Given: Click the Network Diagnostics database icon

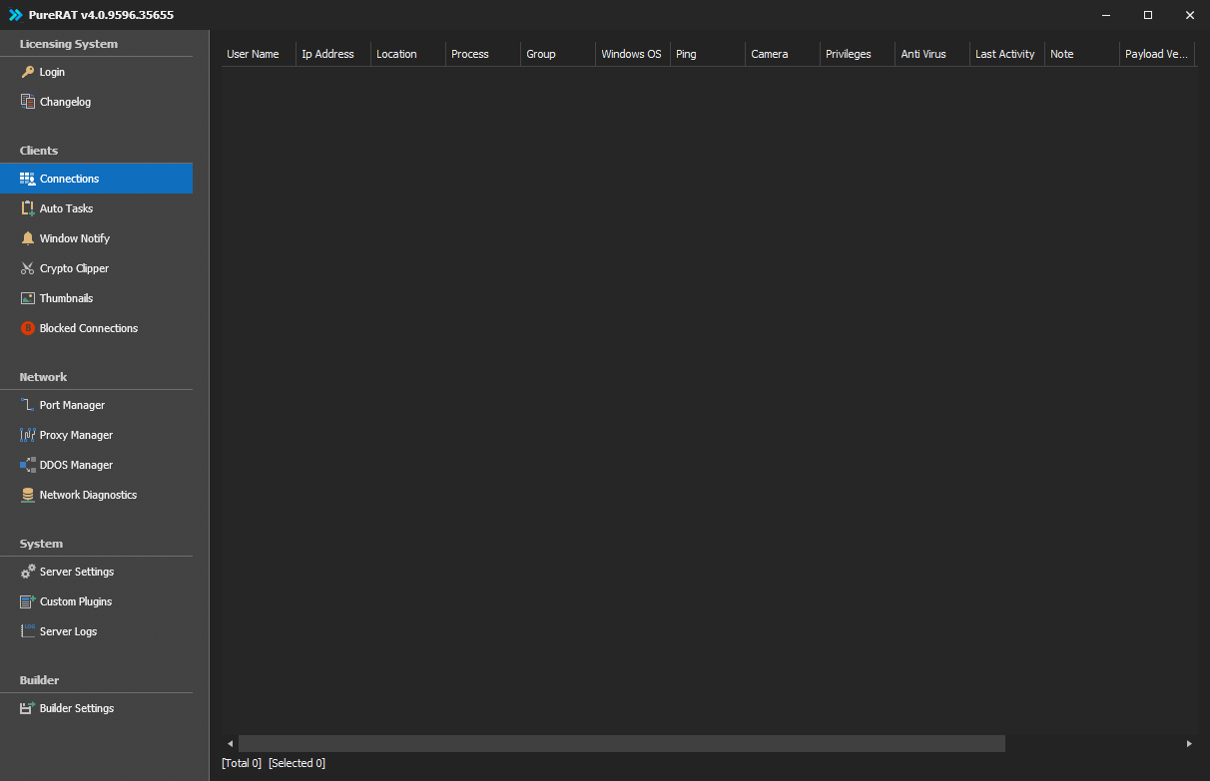Looking at the screenshot, I should tap(28, 495).
